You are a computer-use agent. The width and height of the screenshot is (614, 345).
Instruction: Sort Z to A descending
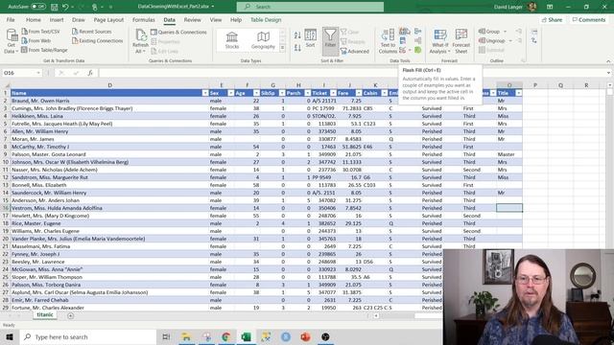point(297,48)
